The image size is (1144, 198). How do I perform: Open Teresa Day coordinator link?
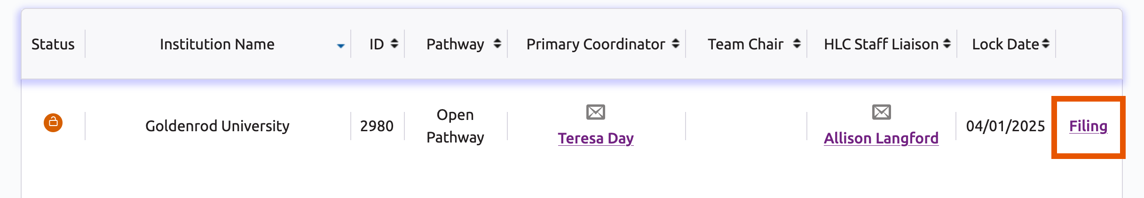tap(595, 138)
